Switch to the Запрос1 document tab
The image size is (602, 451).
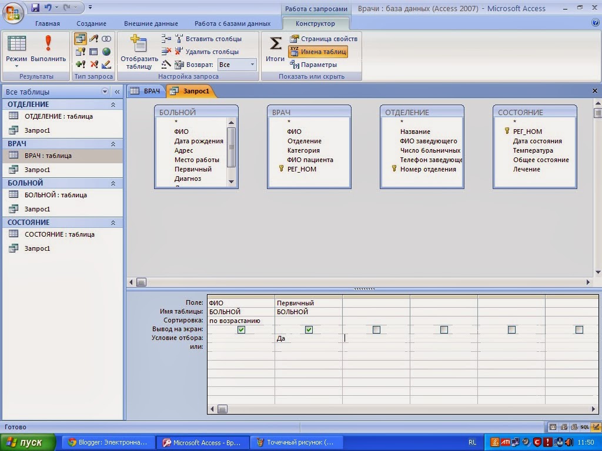(191, 91)
